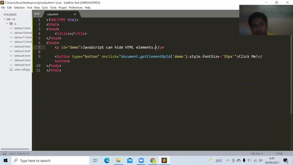Click the webcam video thumbnail
The width and height of the screenshot is (293, 165).
point(266,20)
